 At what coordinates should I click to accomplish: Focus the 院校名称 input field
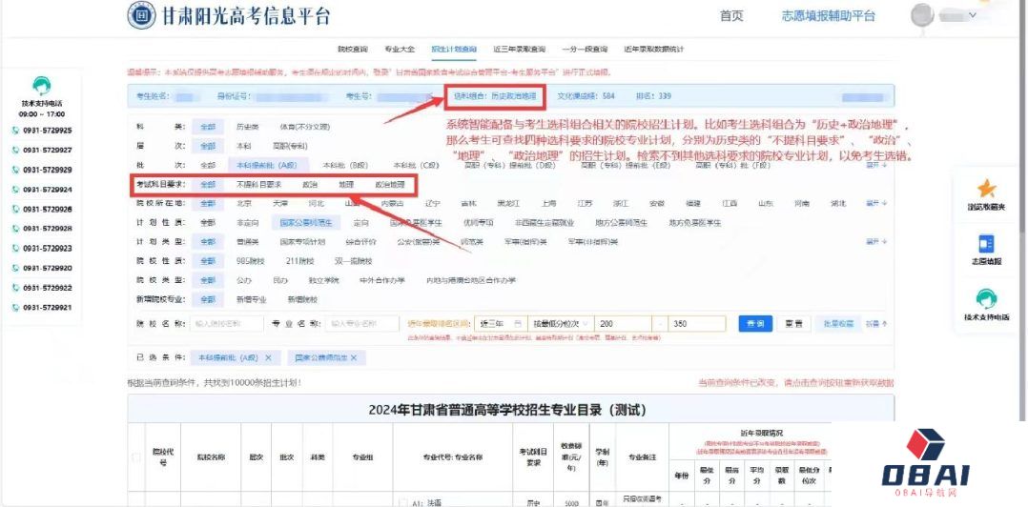[x=227, y=324]
